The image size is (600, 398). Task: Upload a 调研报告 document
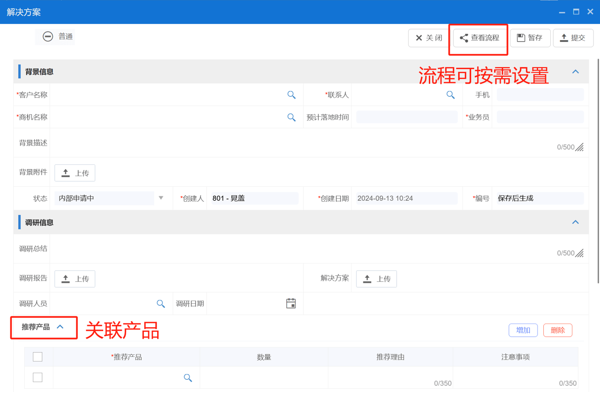pyautogui.click(x=75, y=278)
